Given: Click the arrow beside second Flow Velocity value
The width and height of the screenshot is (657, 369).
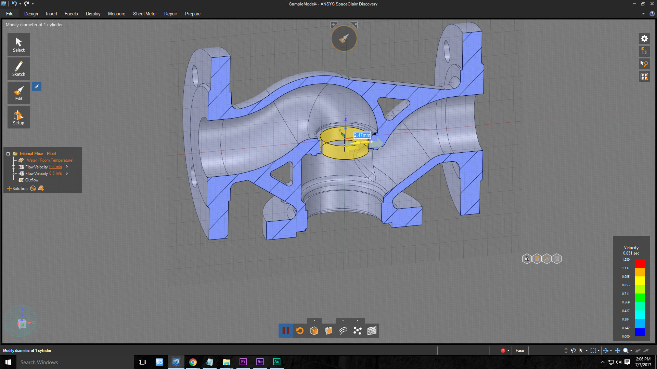Looking at the screenshot, I should (67, 174).
